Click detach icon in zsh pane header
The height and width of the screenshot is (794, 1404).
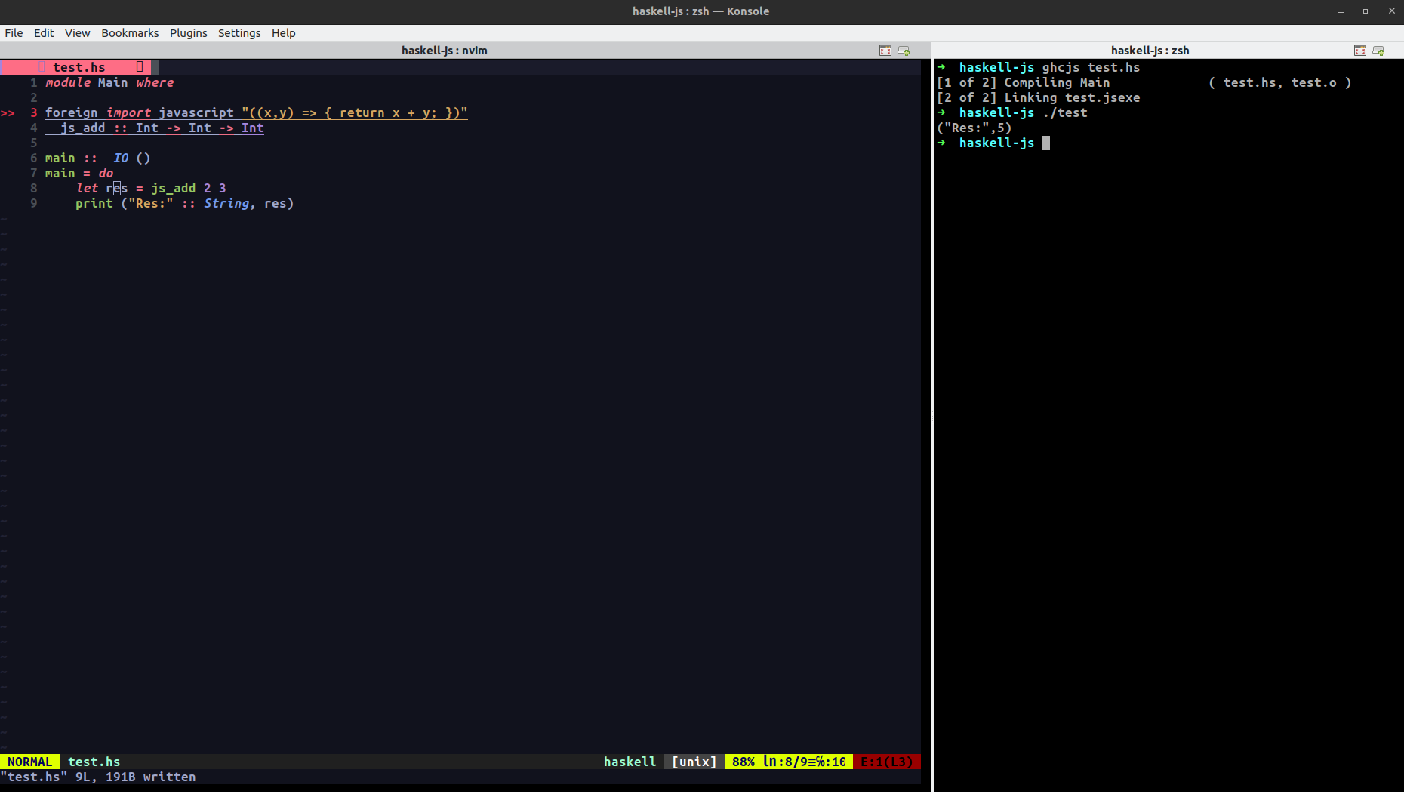pos(1379,51)
